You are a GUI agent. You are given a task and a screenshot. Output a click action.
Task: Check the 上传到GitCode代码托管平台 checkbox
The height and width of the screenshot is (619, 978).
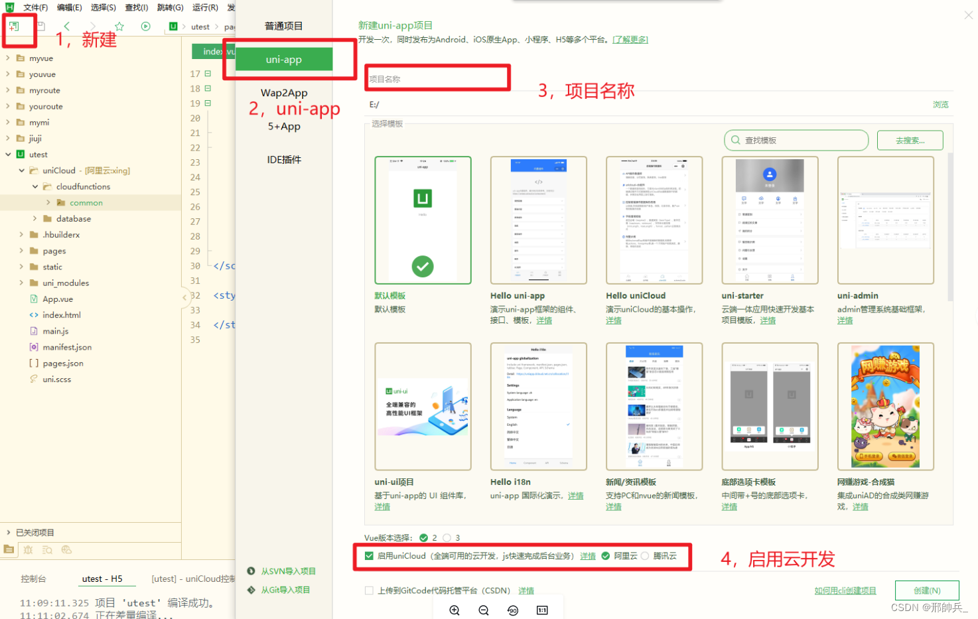point(369,590)
